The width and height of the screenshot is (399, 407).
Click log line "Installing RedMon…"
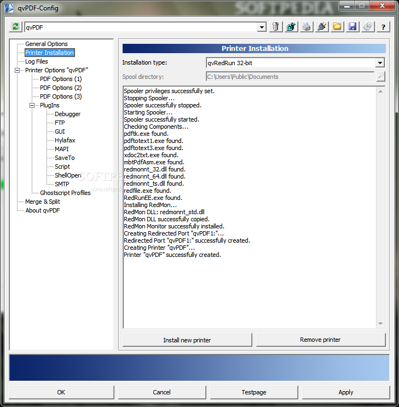(150, 205)
